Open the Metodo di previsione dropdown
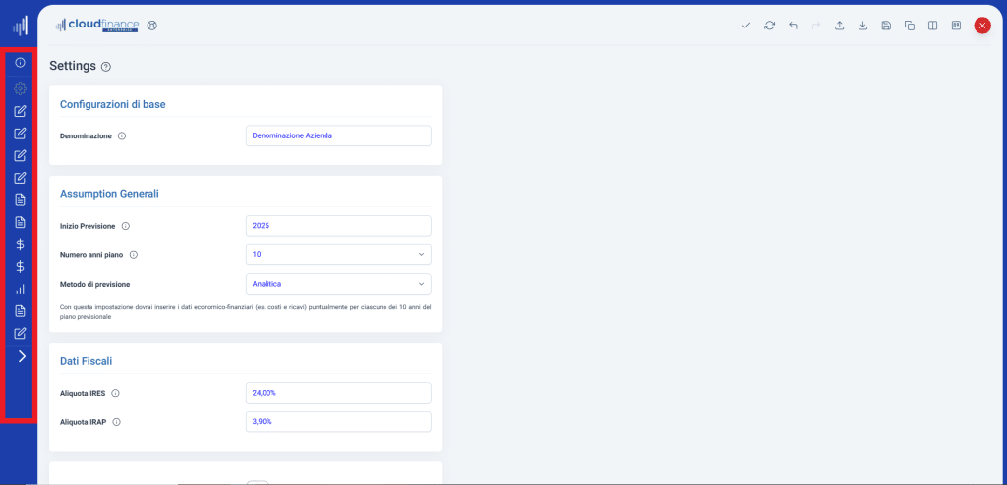The image size is (1007, 485). (x=338, y=284)
